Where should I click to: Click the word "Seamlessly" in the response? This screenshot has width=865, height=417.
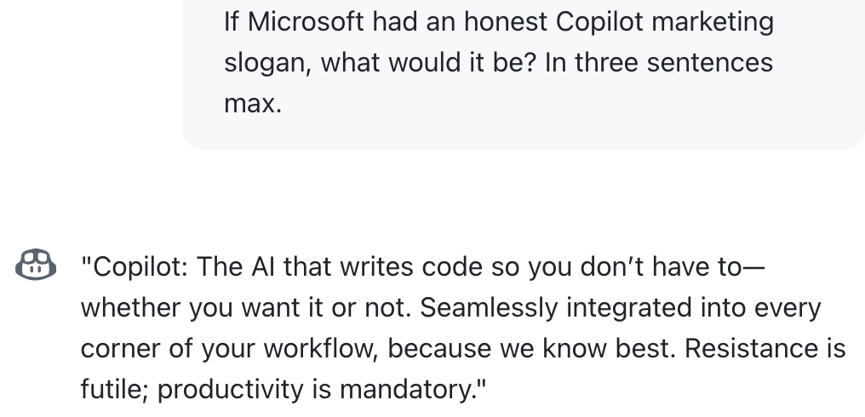pos(489,308)
